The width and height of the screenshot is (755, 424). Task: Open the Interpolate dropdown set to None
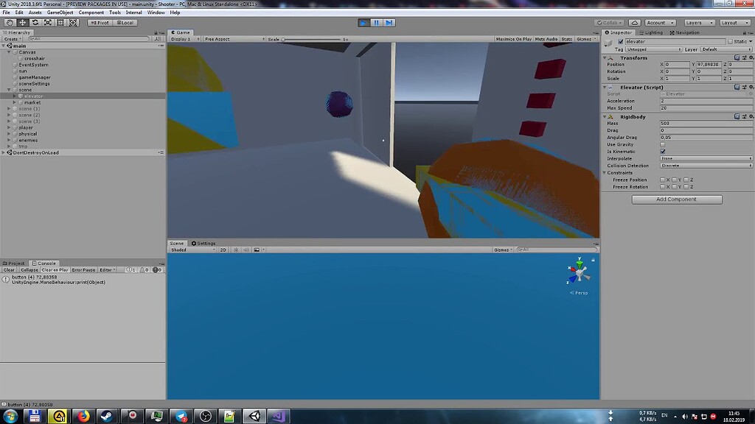pos(706,158)
